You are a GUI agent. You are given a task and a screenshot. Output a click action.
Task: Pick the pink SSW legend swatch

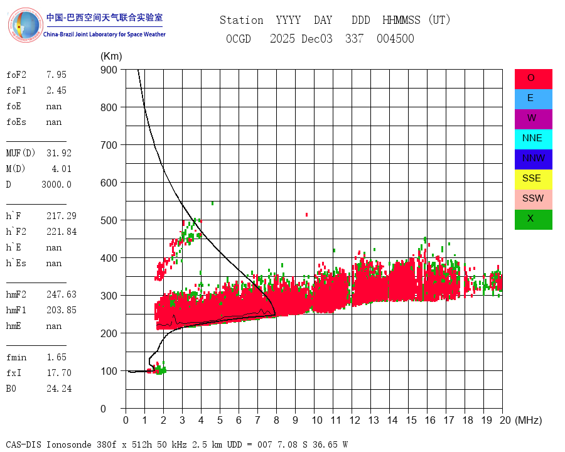coord(533,200)
